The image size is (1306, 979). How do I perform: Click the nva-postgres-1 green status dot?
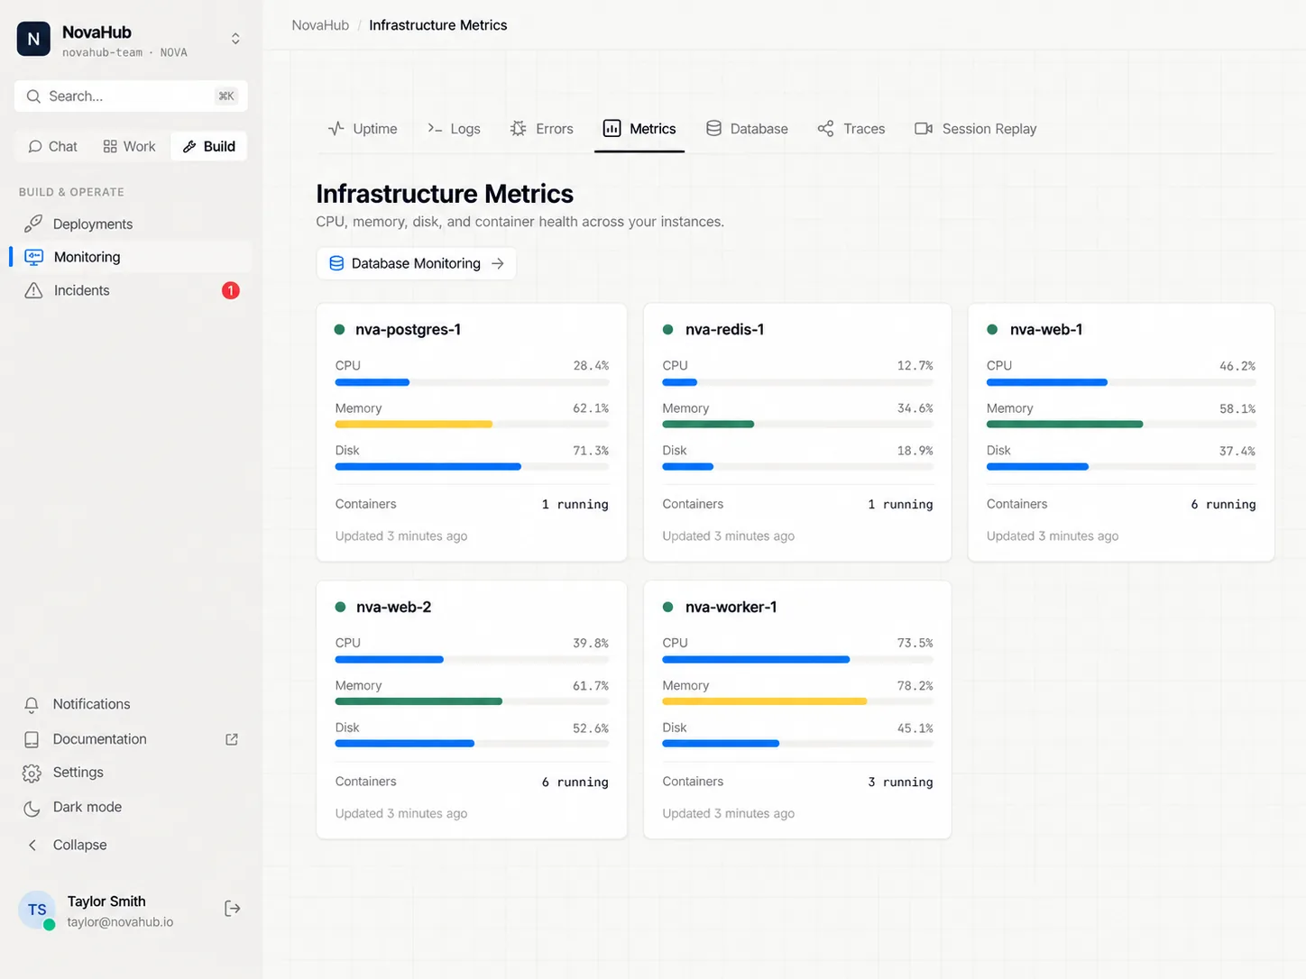[340, 330]
